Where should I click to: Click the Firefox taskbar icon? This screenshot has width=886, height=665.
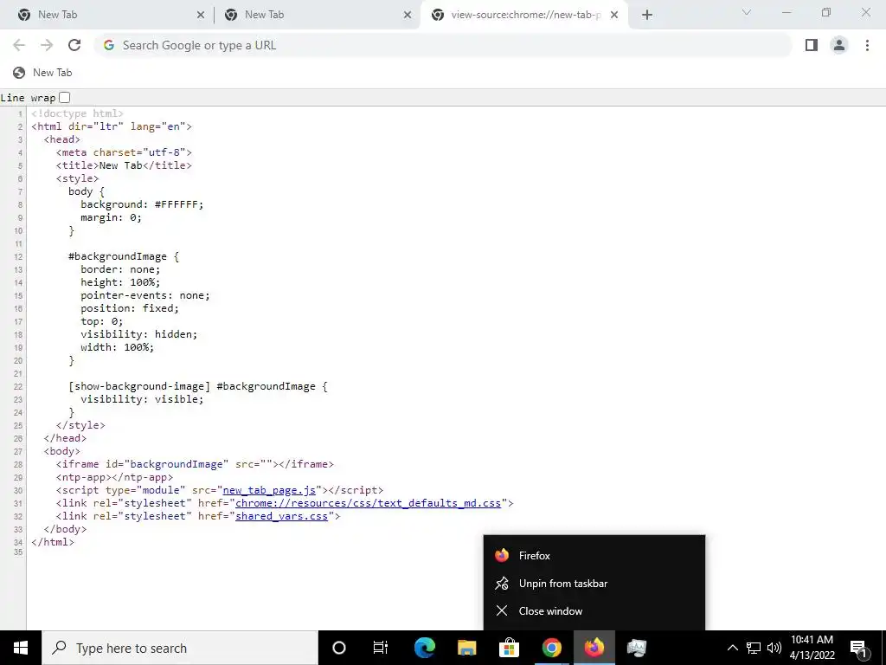pos(594,648)
